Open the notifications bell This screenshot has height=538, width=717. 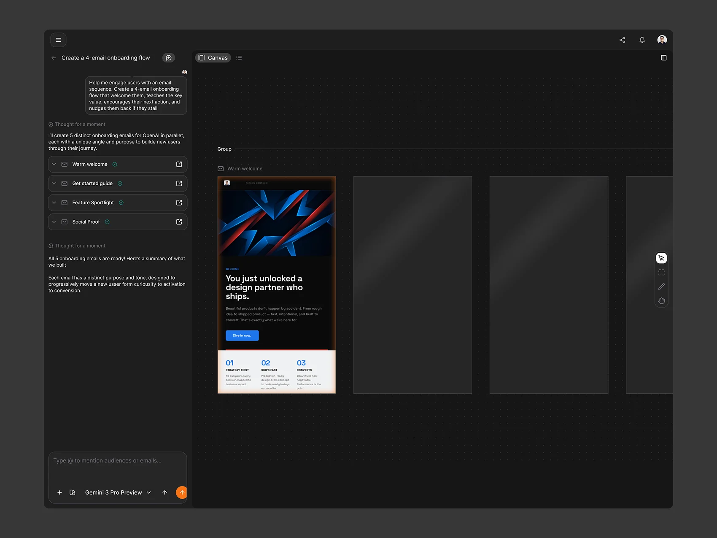[642, 40]
